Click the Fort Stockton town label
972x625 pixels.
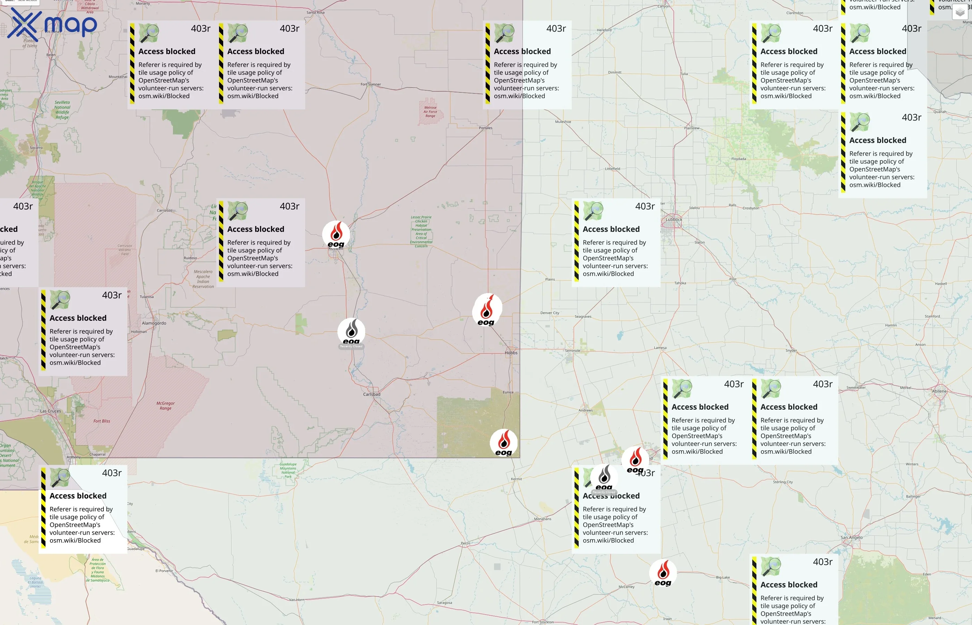point(543,622)
